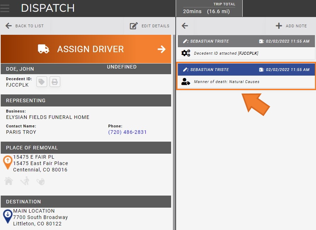Image resolution: width=316 pixels, height=230 pixels.
Task: Click Manner of death: Natural Causes text
Action: tap(227, 82)
